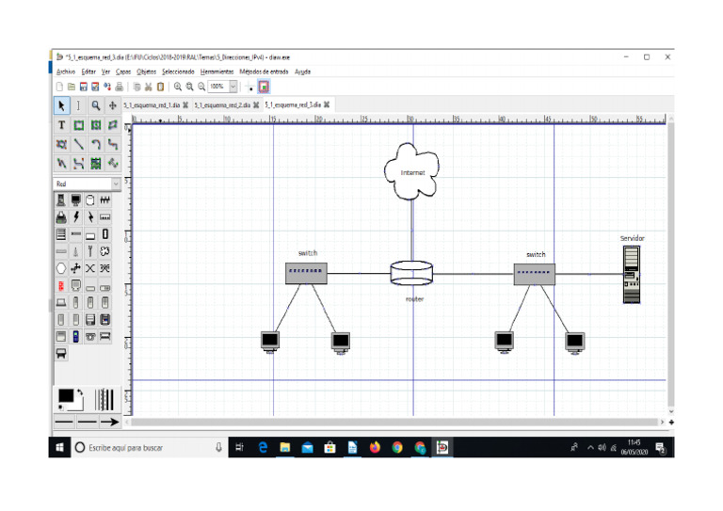
Task: Swap foreground and background colors
Action: point(81,390)
